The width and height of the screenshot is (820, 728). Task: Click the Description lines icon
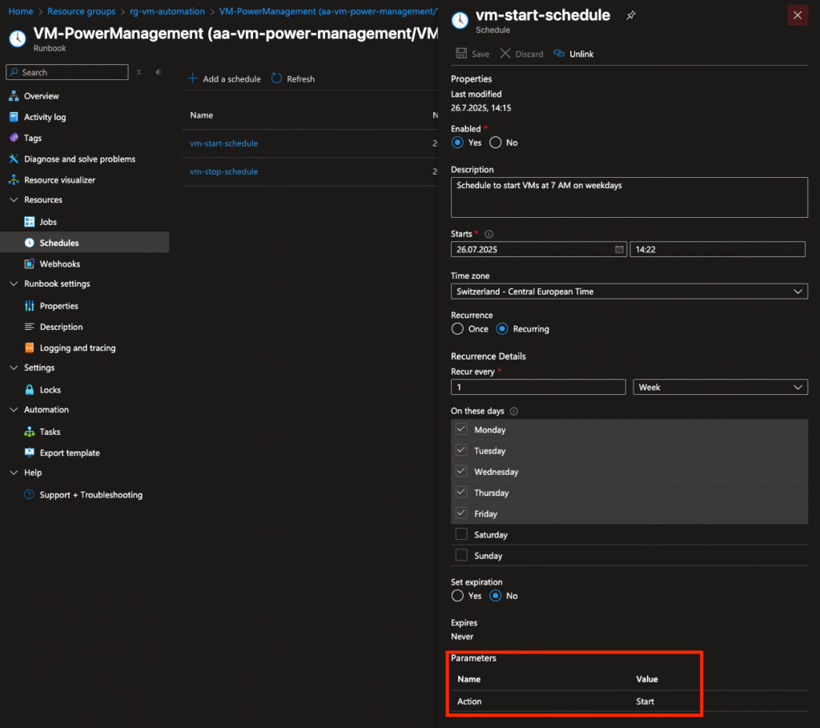(30, 326)
